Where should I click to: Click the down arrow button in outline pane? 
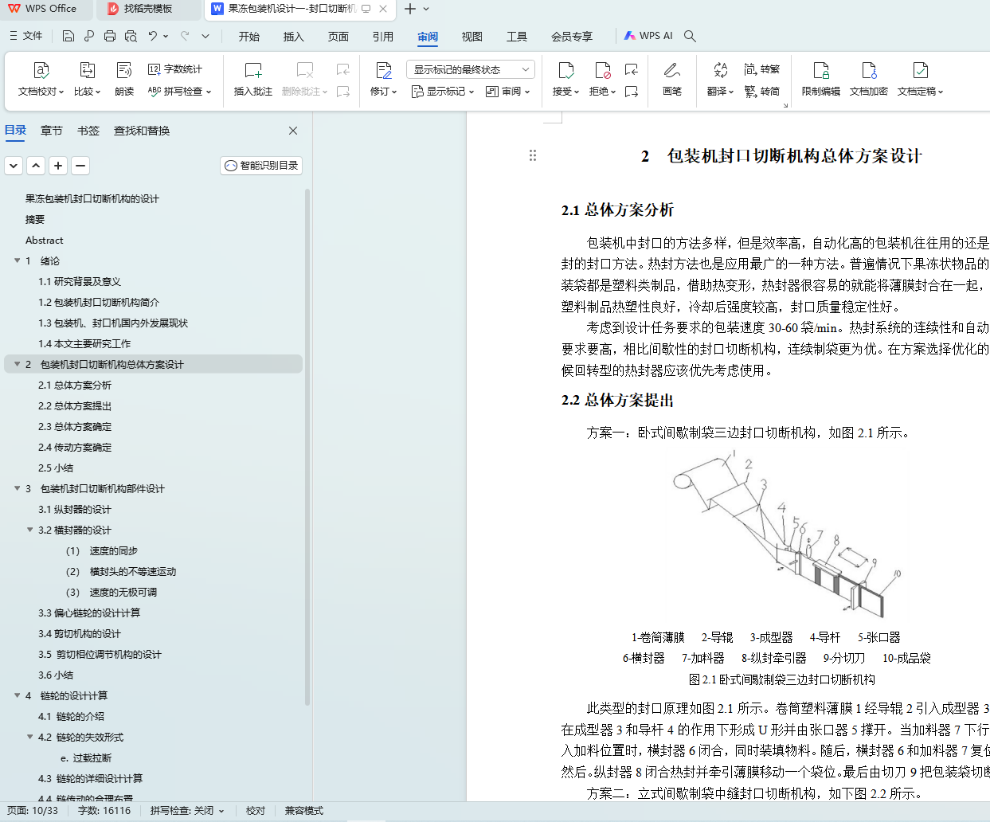14,166
